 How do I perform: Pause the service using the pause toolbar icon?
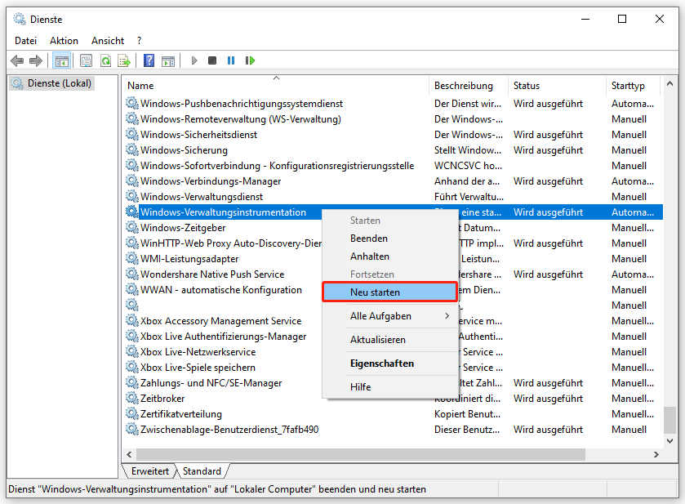click(229, 60)
